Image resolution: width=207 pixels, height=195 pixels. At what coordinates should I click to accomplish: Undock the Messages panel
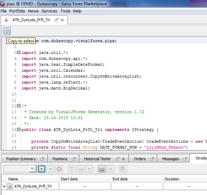[x=185, y=159]
